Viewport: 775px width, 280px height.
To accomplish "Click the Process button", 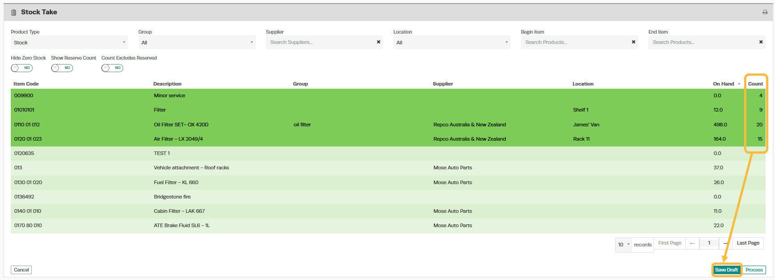I will click(754, 270).
